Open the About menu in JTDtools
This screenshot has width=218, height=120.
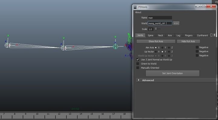tap(138, 12)
